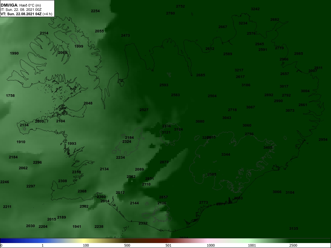Click the VT: Sun. 22.08.2021 04Z line
Screen dimensions: 331x248
(26, 14)
